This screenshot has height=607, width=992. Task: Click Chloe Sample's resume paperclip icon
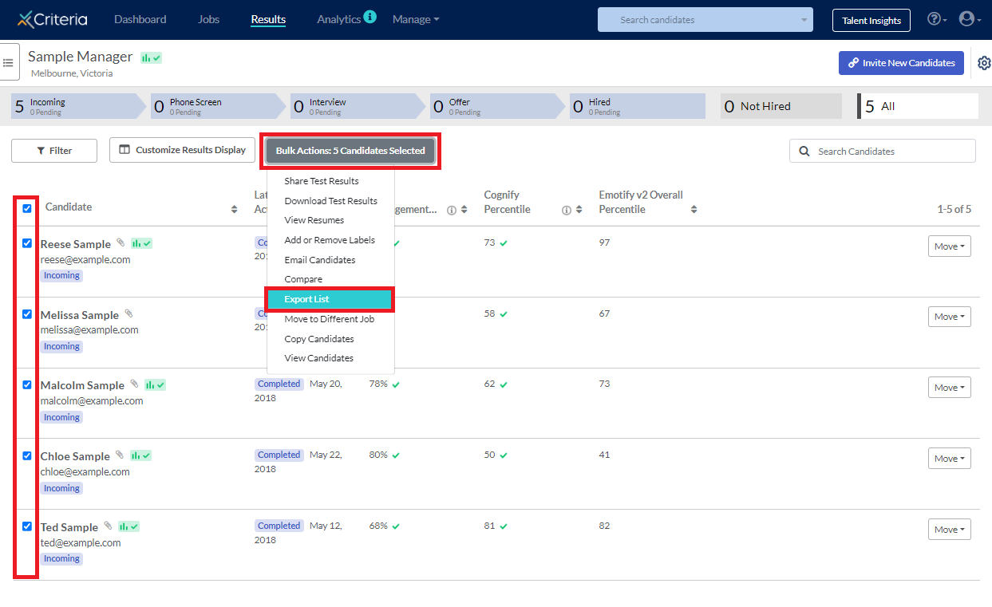point(120,455)
